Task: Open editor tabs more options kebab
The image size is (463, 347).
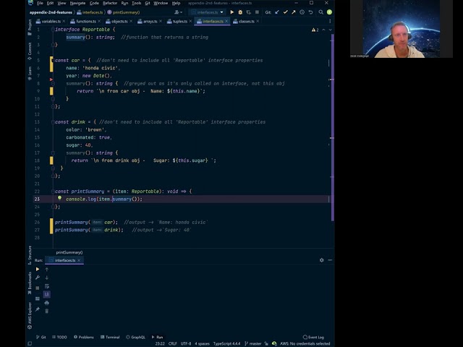Action: click(330, 21)
